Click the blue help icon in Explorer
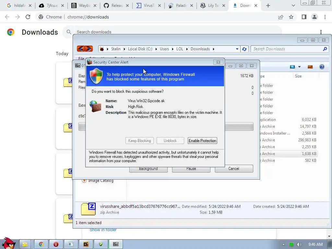 (322, 67)
